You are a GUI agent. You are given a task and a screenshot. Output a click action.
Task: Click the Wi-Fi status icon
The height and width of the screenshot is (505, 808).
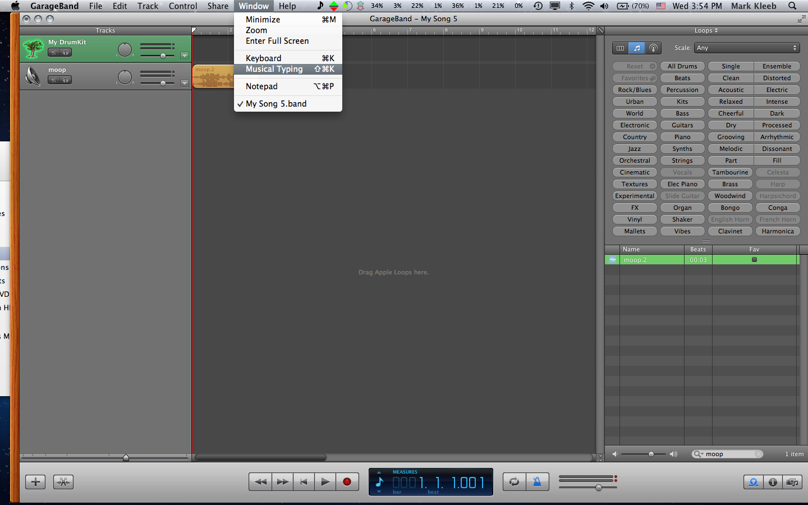pyautogui.click(x=588, y=6)
